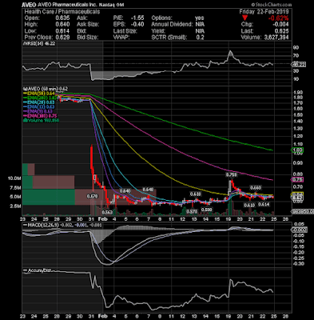Click the Feb label on price chart date axis
The width and height of the screenshot is (314, 320).
point(102,218)
